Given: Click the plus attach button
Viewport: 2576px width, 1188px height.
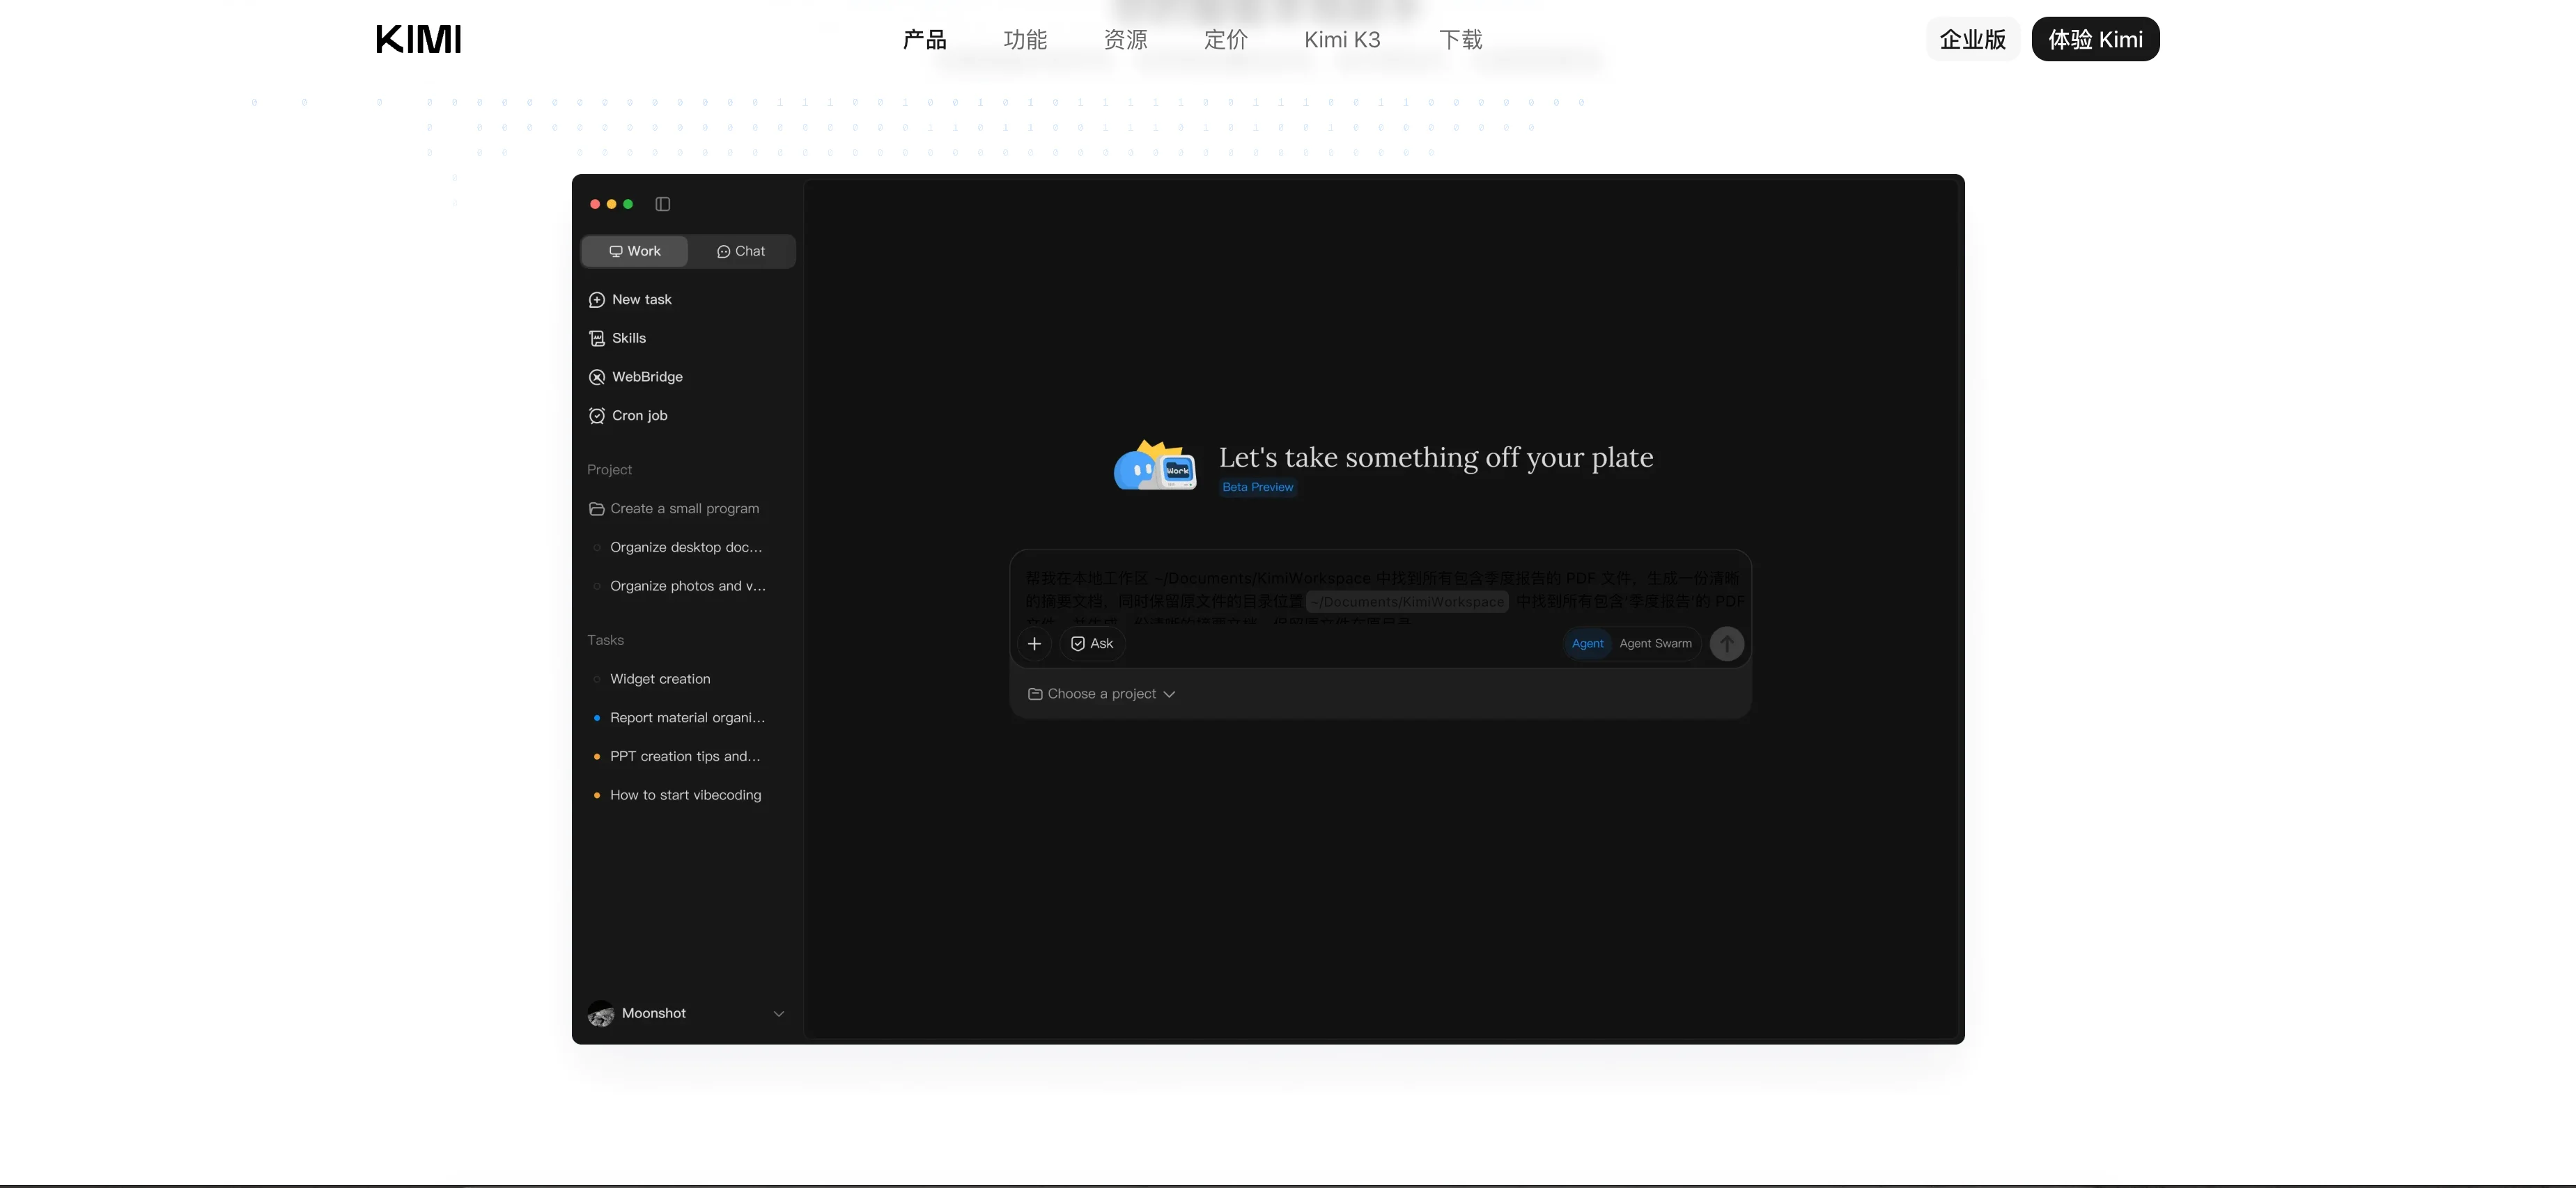Looking at the screenshot, I should [x=1034, y=644].
